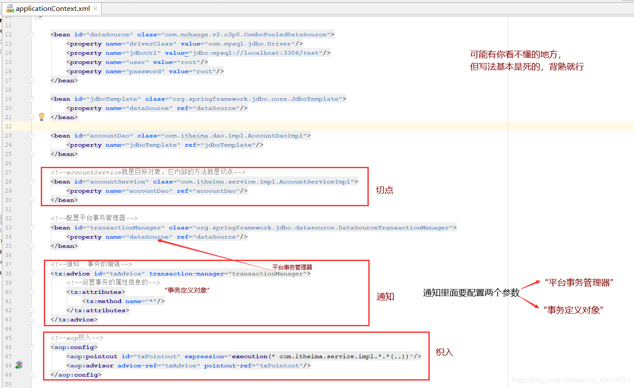This screenshot has width=634, height=388.
Task: Click the yellow light bulb intention icon
Action: (x=42, y=116)
